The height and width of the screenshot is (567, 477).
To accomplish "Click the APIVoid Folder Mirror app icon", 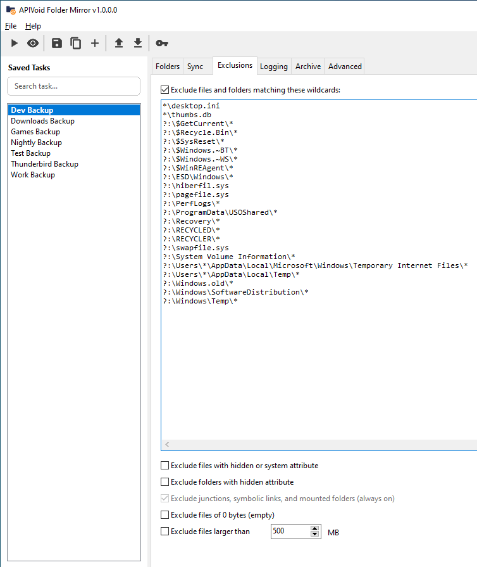I will coord(11,10).
